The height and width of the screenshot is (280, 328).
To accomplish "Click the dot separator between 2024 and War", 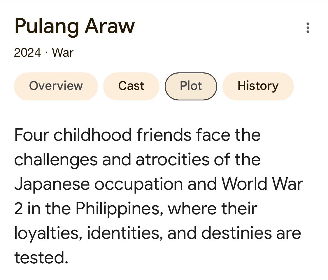I will pos(46,52).
